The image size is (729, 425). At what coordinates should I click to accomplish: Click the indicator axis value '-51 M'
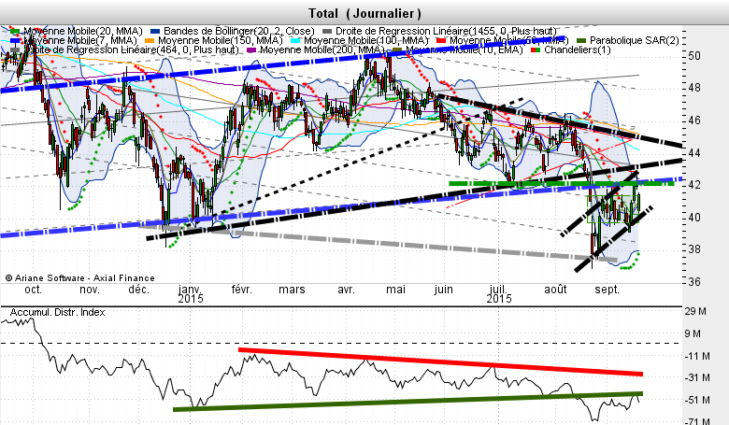(x=697, y=400)
